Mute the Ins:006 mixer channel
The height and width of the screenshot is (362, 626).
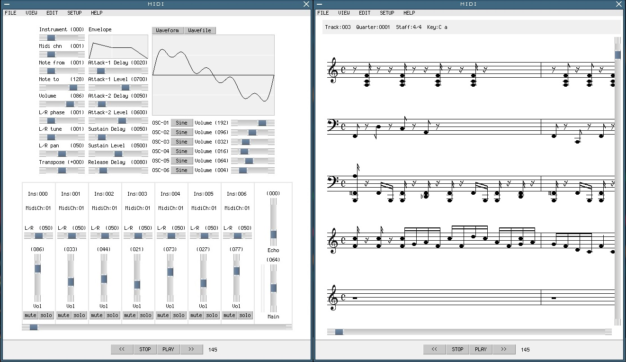[x=229, y=315]
